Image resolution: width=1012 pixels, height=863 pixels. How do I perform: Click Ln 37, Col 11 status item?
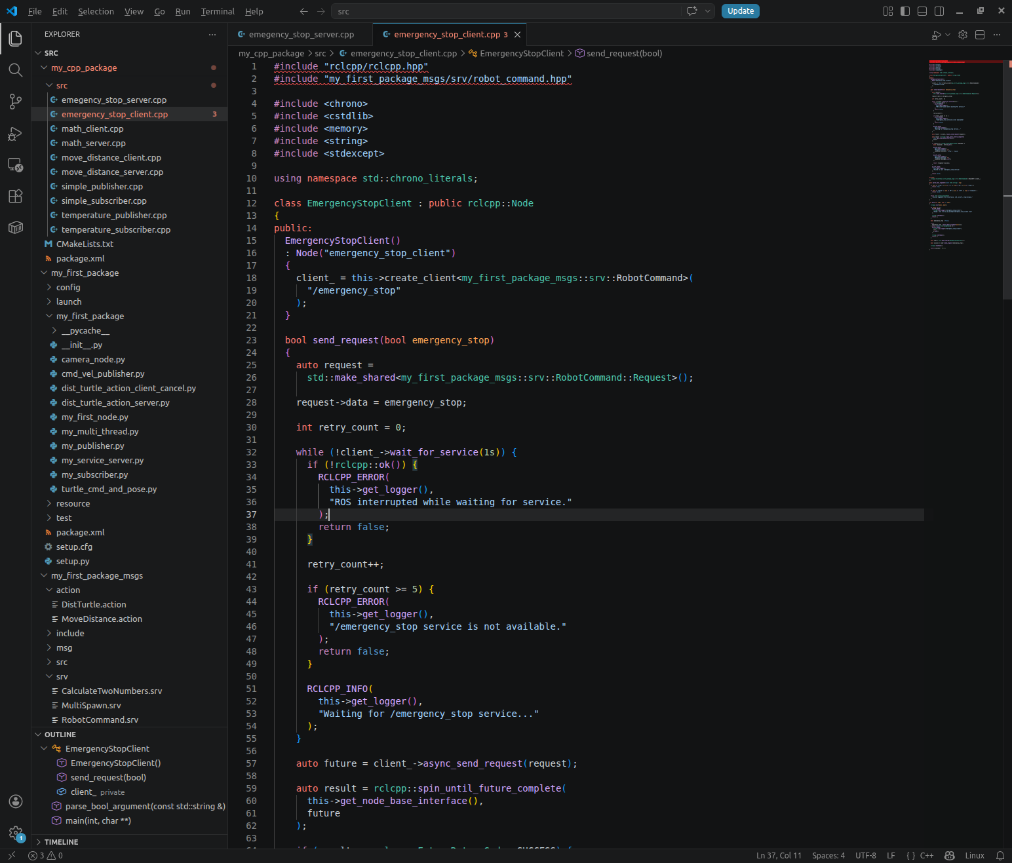pyautogui.click(x=779, y=856)
